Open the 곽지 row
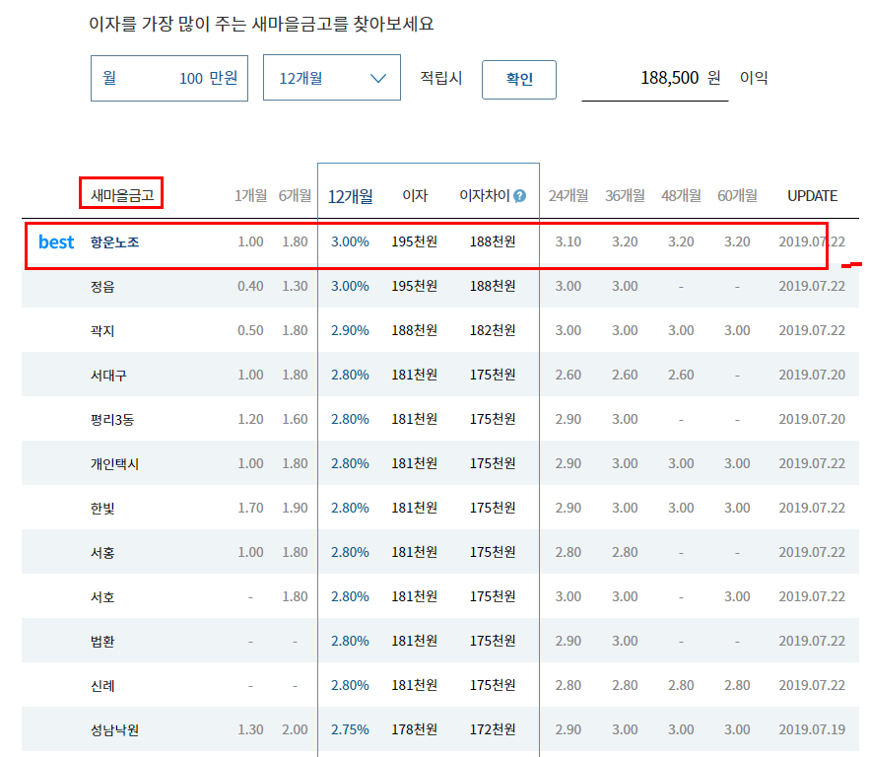Screen dimensions: 869x757 pos(440,330)
